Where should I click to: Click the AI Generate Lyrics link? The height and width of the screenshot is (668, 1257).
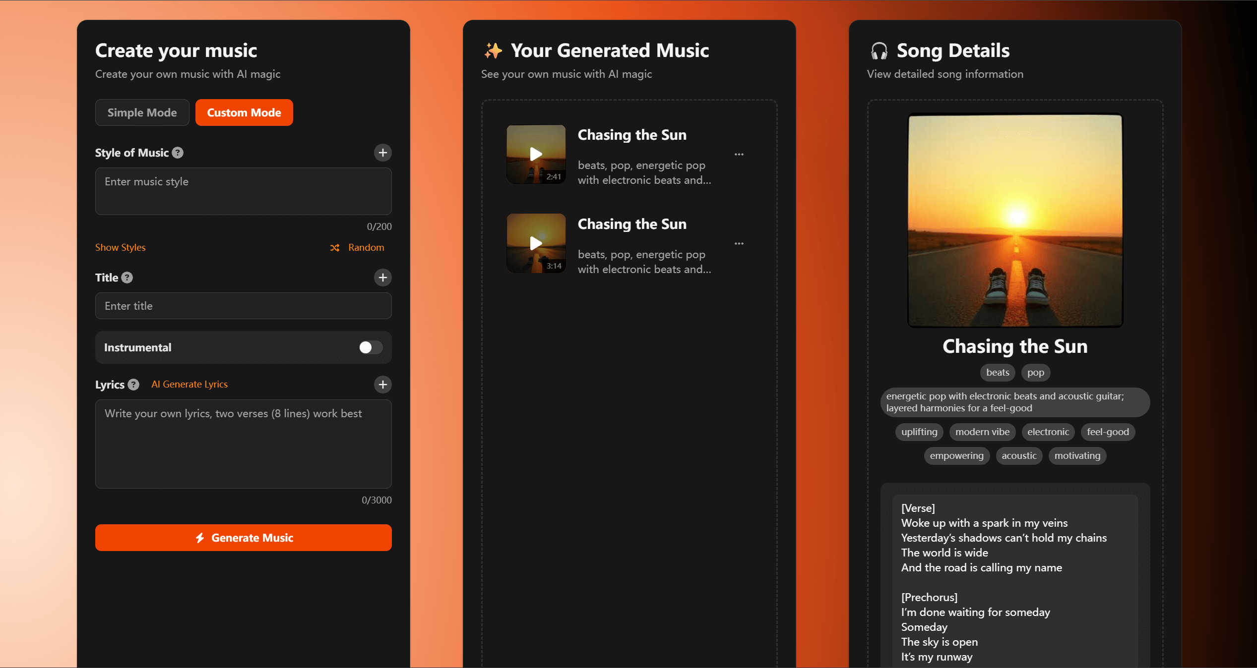click(x=189, y=384)
